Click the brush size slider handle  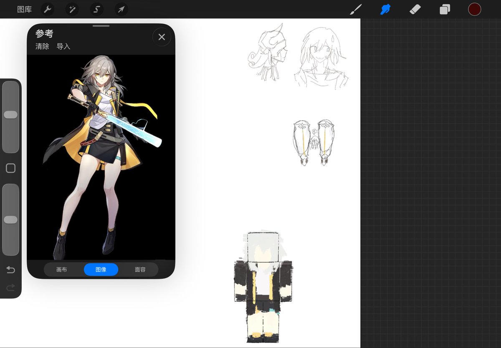pos(10,115)
